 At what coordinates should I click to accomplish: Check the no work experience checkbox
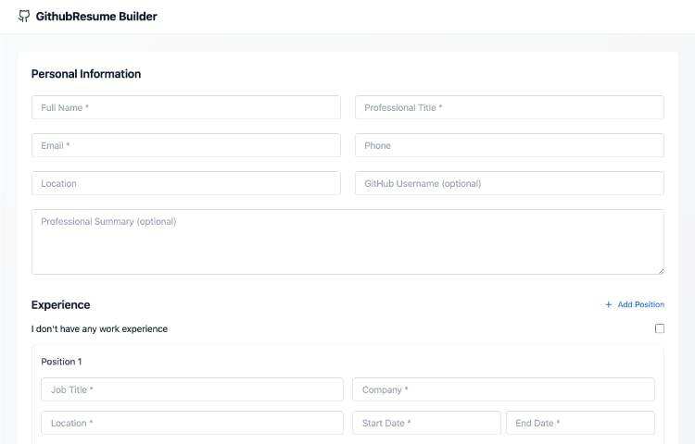pos(660,328)
